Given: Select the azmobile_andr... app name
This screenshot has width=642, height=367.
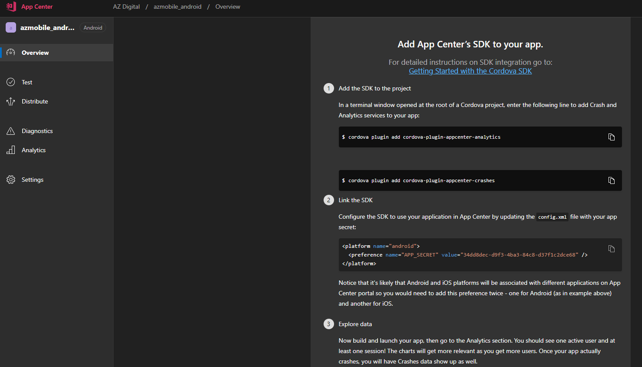Looking at the screenshot, I should [47, 27].
